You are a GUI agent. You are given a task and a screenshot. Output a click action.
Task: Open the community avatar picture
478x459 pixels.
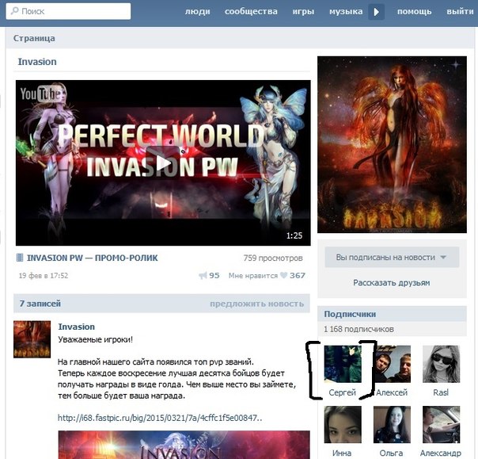392,144
